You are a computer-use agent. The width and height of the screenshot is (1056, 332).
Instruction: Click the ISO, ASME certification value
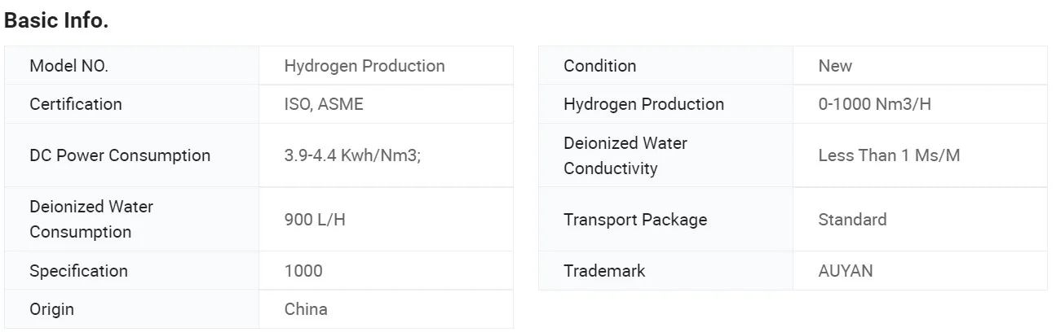coord(324,104)
